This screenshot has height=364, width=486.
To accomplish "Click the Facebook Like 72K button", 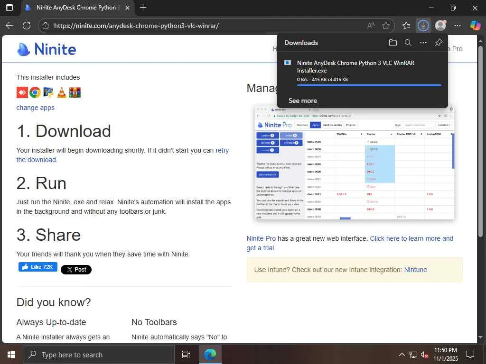I will [x=38, y=267].
